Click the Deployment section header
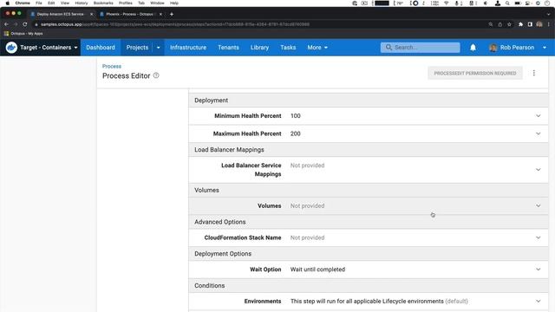Image resolution: width=555 pixels, height=312 pixels. (x=368, y=101)
